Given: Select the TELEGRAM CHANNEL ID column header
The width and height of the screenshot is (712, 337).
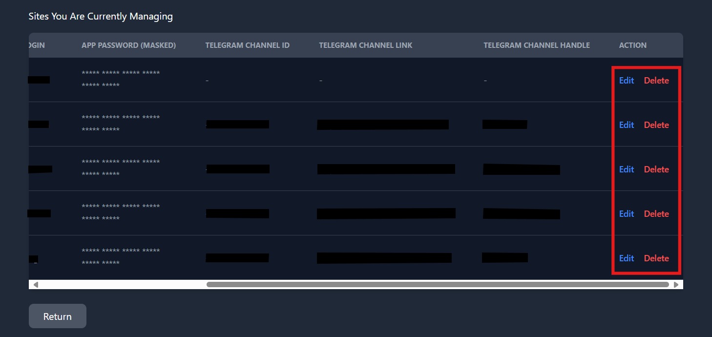Looking at the screenshot, I should pos(248,45).
